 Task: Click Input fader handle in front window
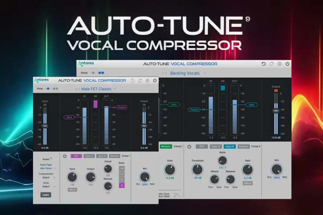point(45,126)
